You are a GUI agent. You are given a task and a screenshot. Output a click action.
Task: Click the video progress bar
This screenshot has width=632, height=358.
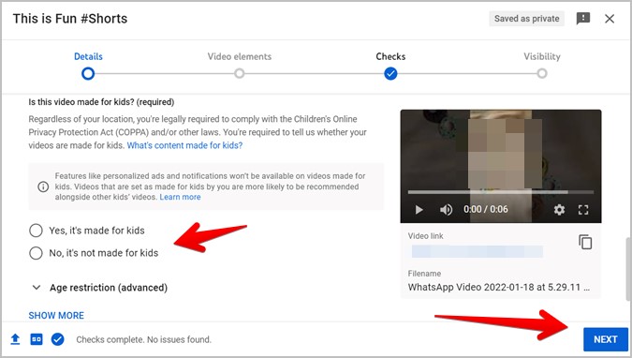tap(501, 192)
